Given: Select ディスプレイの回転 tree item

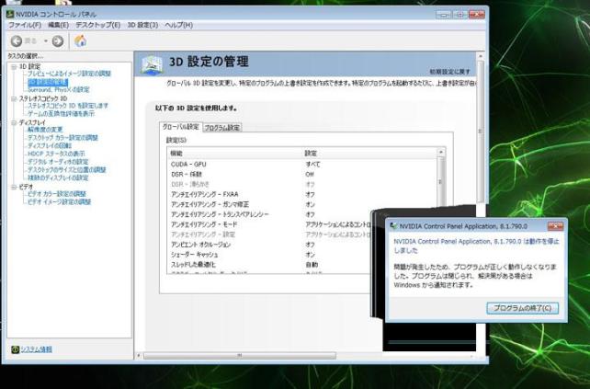Looking at the screenshot, I should pyautogui.click(x=50, y=145).
